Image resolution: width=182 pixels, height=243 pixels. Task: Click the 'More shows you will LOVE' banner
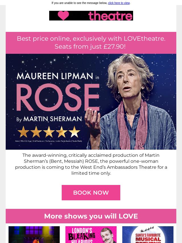point(91,216)
